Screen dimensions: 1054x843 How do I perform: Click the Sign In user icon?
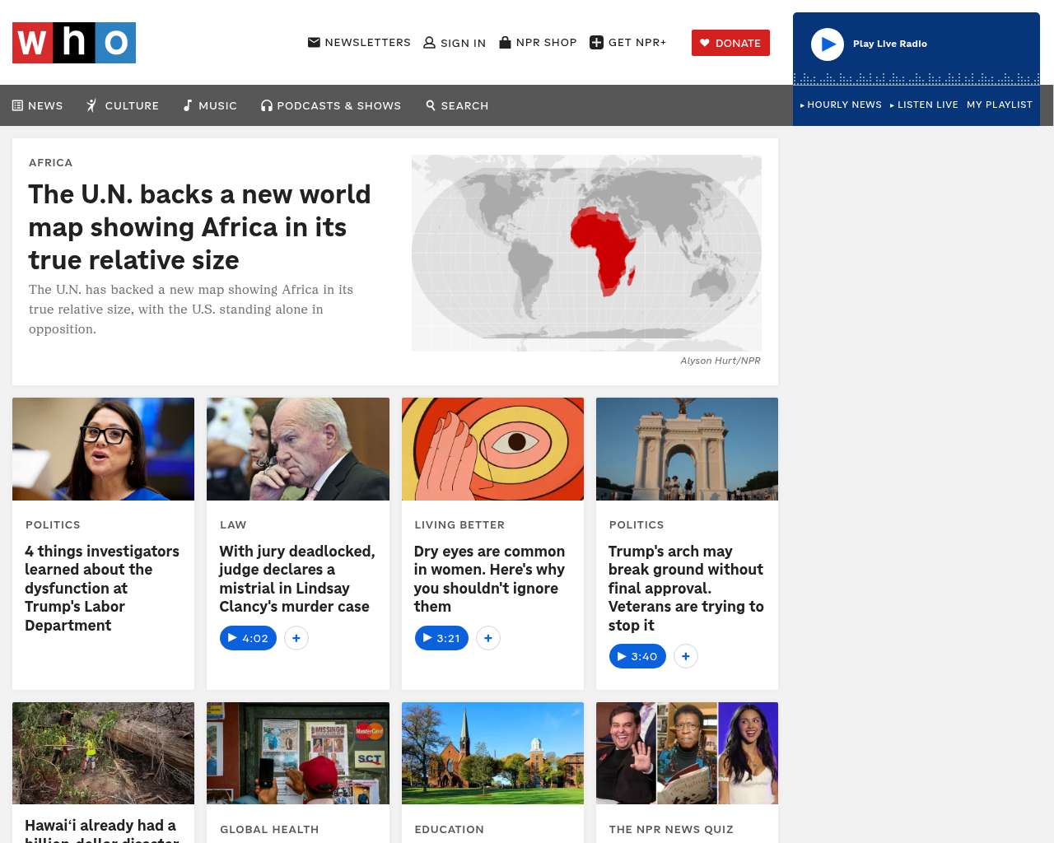pyautogui.click(x=429, y=43)
